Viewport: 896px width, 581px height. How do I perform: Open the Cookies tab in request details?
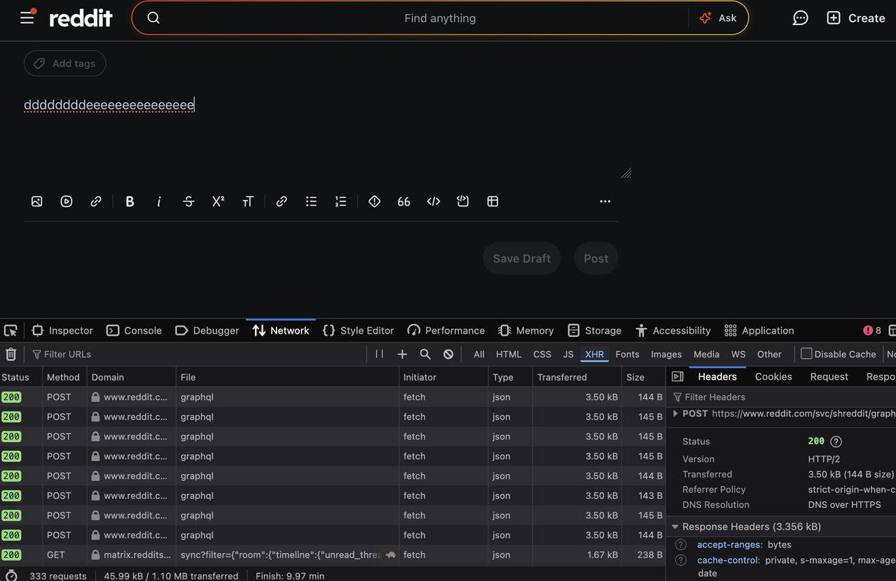tap(773, 376)
